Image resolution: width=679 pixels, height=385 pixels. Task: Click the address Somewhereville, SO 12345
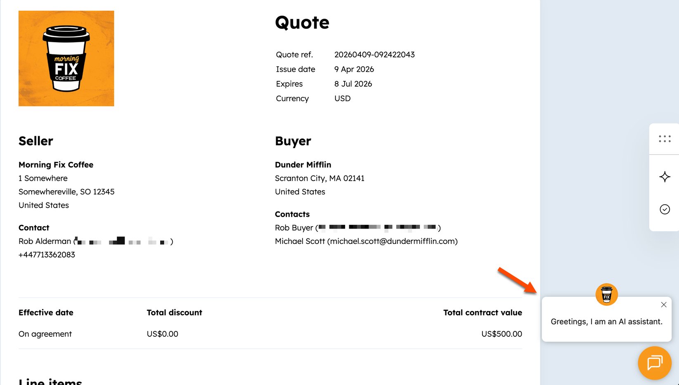66,191
